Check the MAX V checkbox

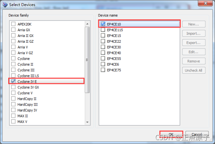pyautogui.click(x=13, y=121)
